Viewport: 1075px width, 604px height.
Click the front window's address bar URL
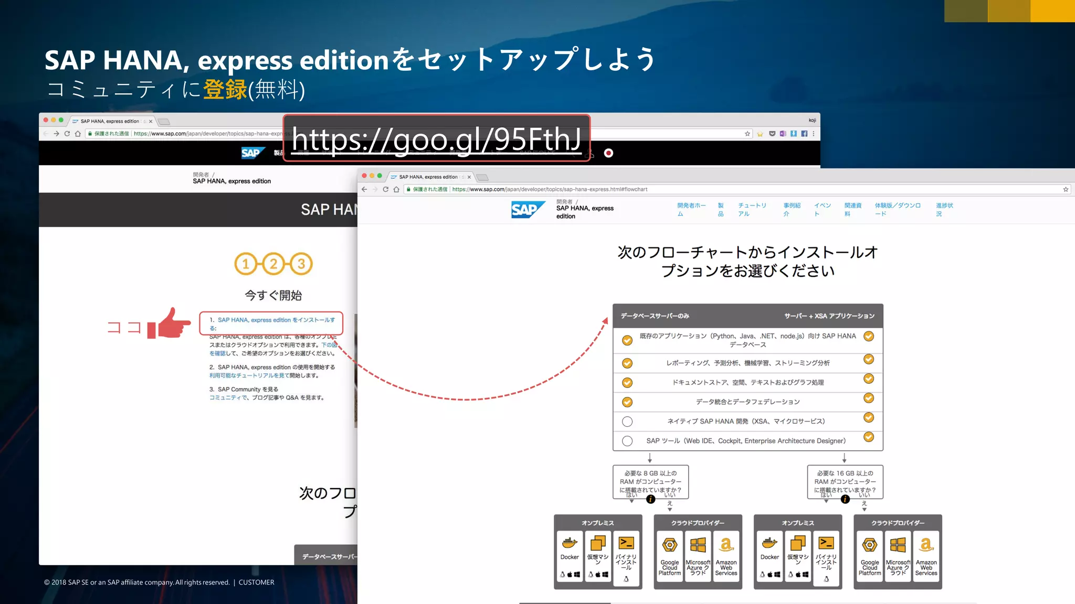click(x=550, y=189)
